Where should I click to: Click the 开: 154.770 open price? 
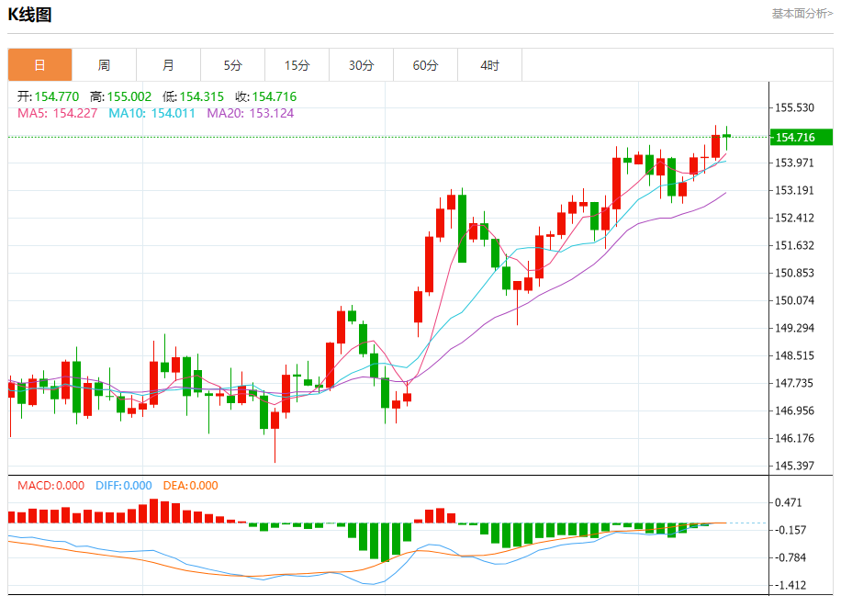[x=49, y=96]
